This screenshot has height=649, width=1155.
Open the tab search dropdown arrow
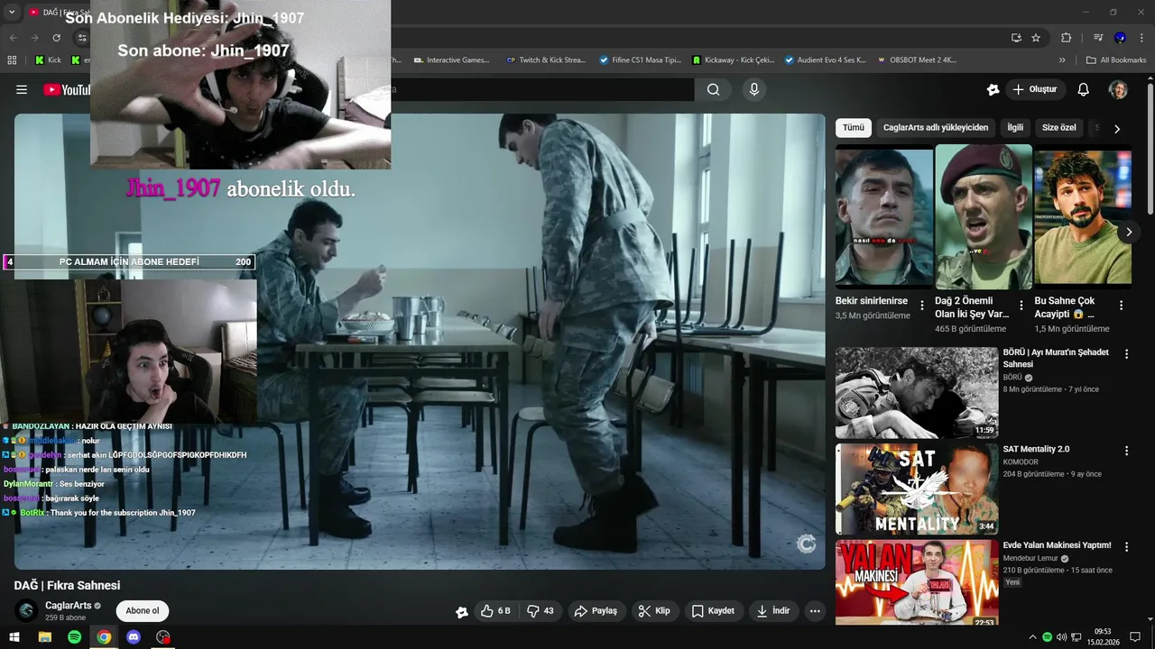[x=12, y=12]
